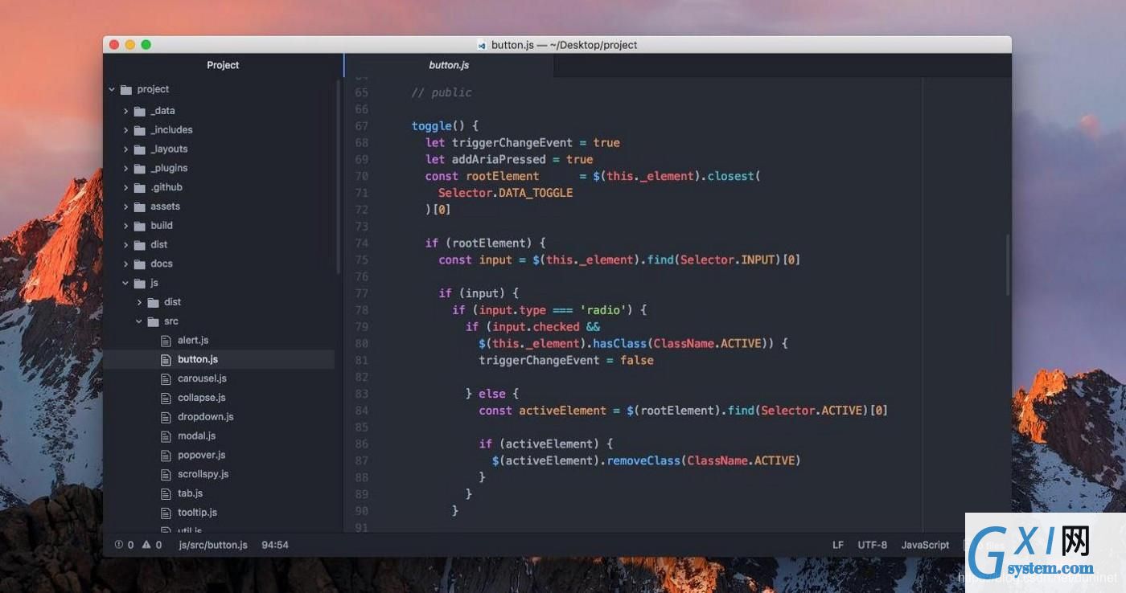
Task: Click the collapse.js file icon
Action: [x=166, y=398]
